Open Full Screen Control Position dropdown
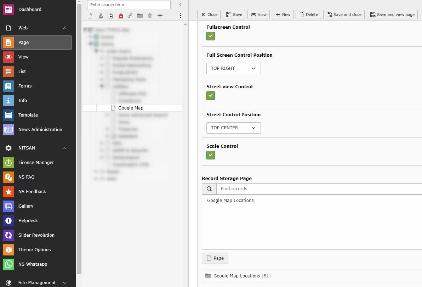 234,68
